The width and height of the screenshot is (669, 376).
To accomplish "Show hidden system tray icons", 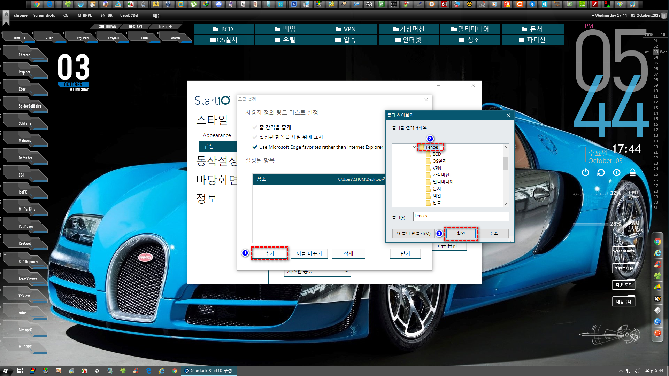I will tap(621, 371).
